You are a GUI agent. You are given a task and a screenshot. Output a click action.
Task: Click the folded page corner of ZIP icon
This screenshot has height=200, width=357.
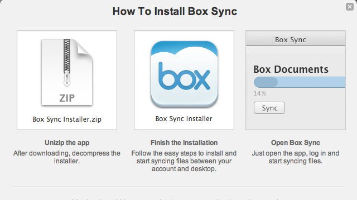coord(84,48)
